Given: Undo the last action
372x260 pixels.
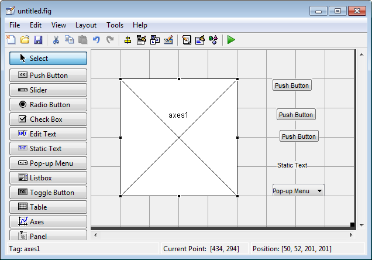Looking at the screenshot, I should pyautogui.click(x=97, y=40).
